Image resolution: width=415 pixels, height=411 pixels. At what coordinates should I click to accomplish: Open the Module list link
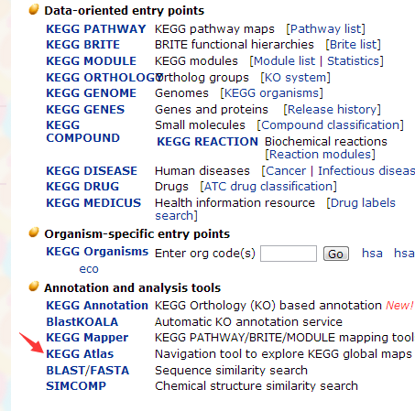[x=284, y=61]
